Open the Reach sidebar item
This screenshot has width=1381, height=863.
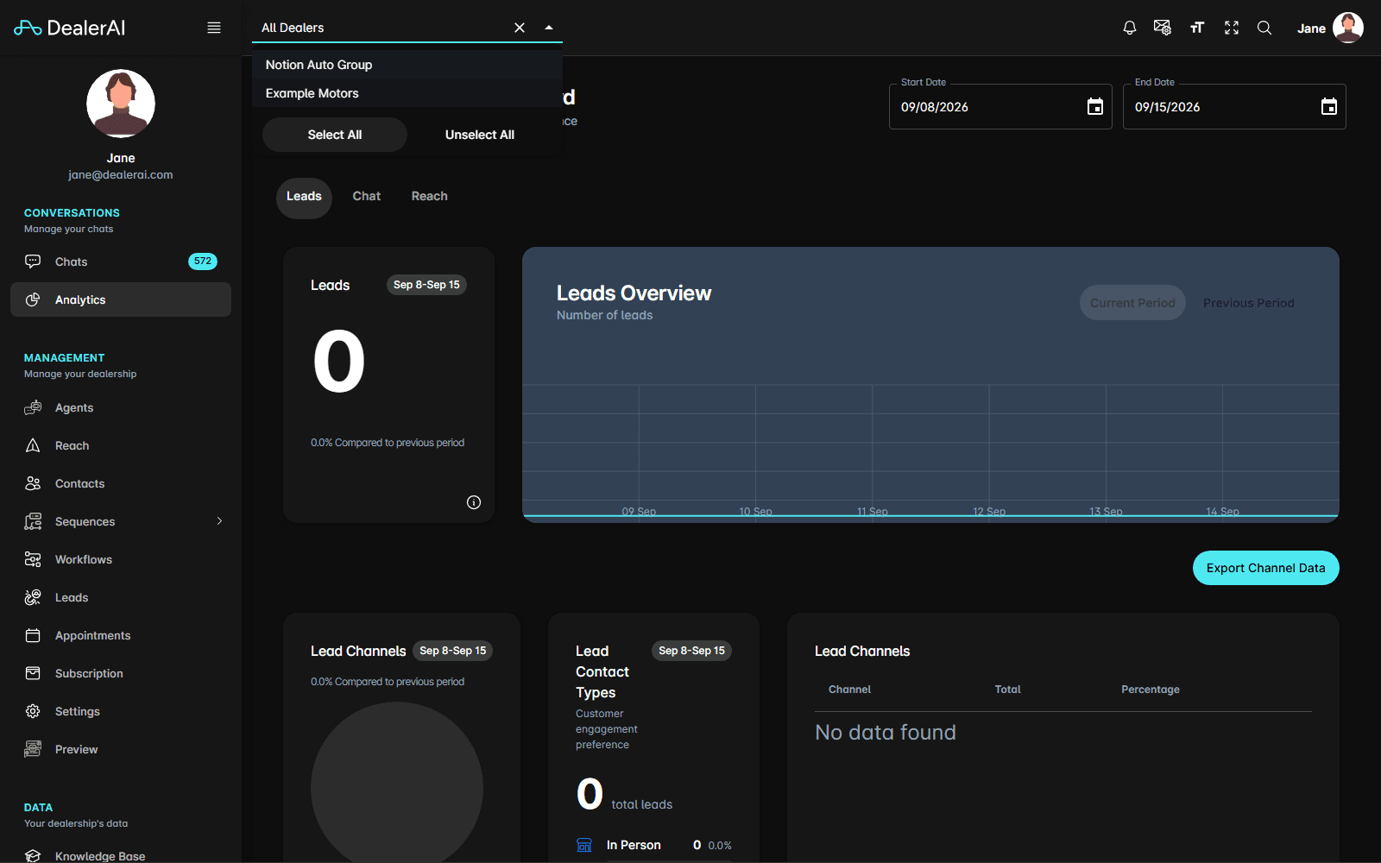click(x=121, y=445)
